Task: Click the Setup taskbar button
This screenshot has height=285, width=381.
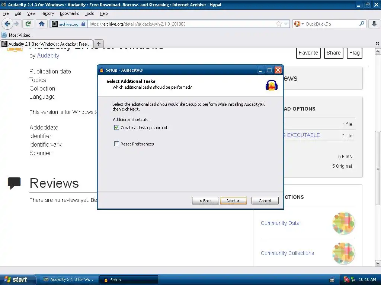Action: coord(129,280)
